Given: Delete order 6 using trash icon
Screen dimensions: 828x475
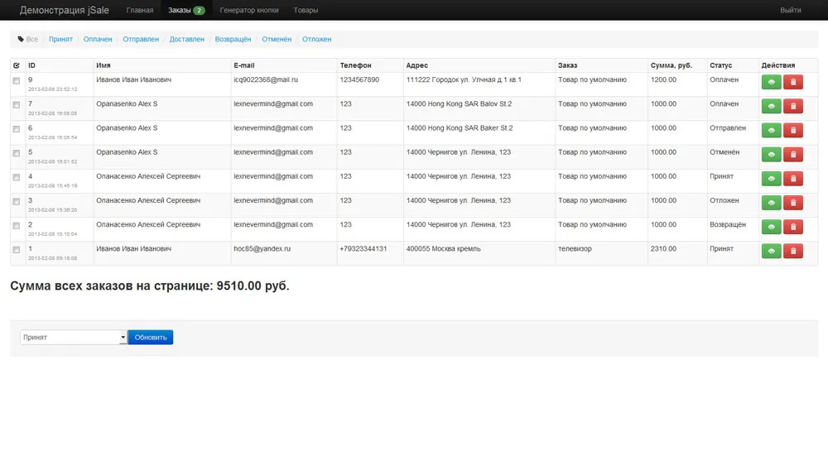Looking at the screenshot, I should click(792, 130).
